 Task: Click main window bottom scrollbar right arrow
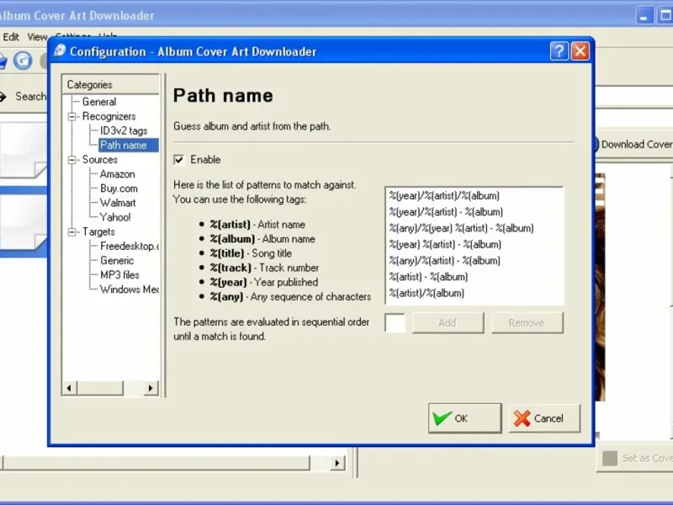pos(337,463)
